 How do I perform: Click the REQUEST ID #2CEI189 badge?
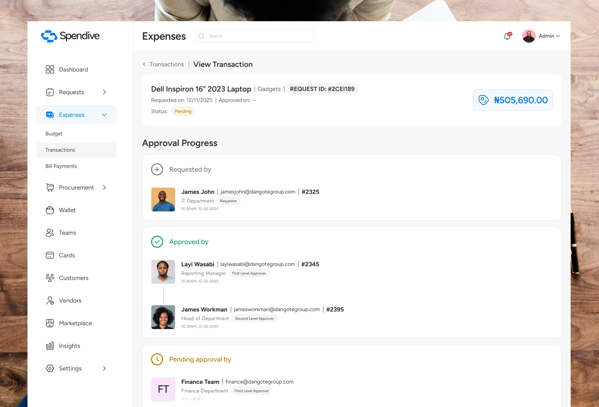click(322, 89)
